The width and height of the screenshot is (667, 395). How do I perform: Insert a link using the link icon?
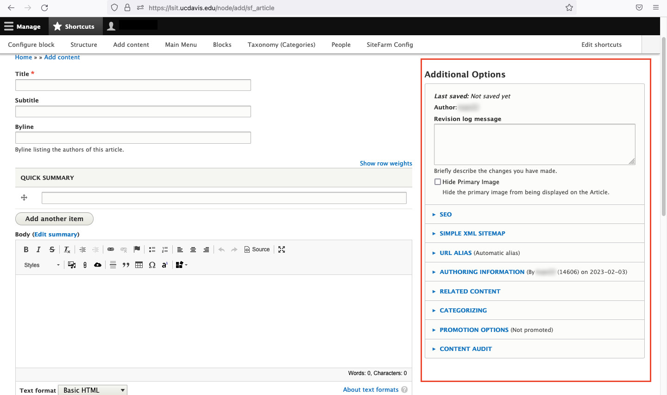click(111, 249)
